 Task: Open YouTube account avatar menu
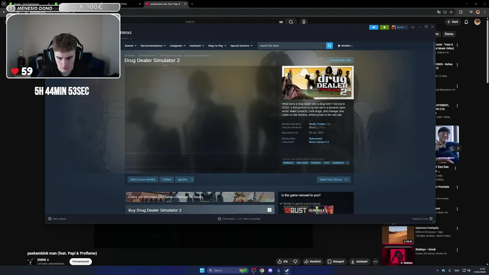477,22
